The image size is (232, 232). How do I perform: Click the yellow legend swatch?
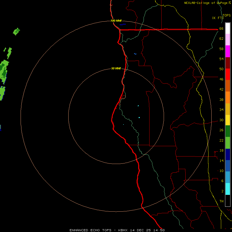click(228, 120)
